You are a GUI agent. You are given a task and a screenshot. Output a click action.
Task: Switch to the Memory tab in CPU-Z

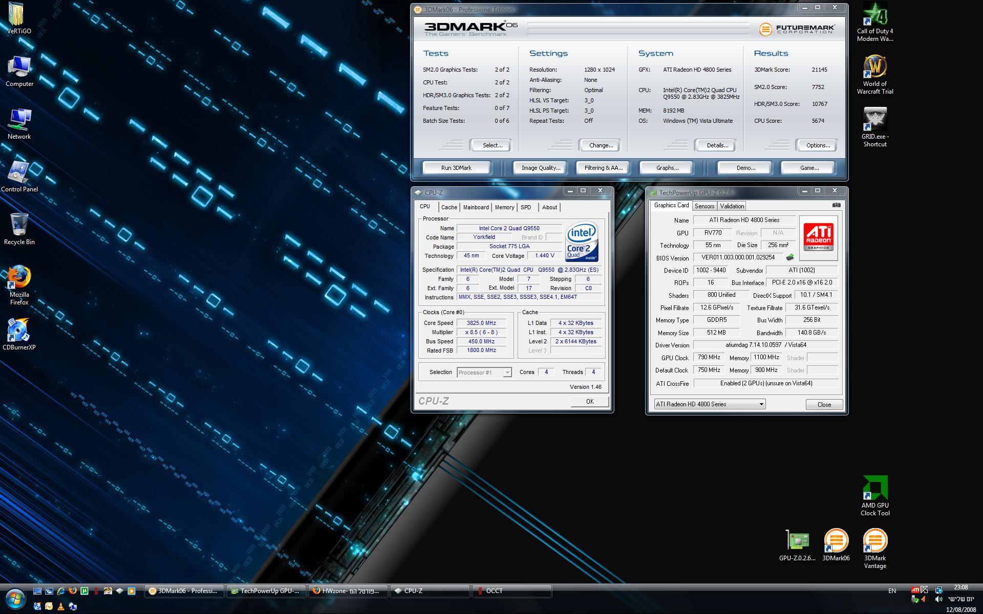click(x=504, y=207)
